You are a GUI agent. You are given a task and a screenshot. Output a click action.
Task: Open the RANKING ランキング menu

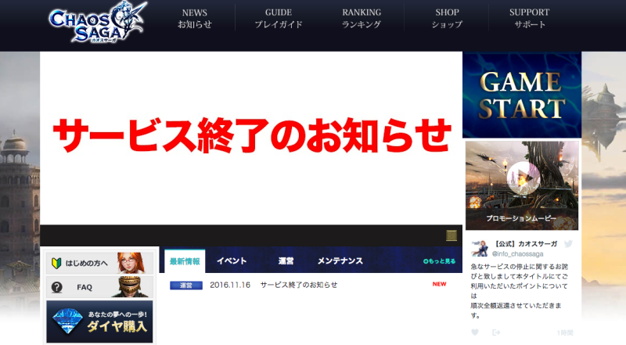(362, 18)
